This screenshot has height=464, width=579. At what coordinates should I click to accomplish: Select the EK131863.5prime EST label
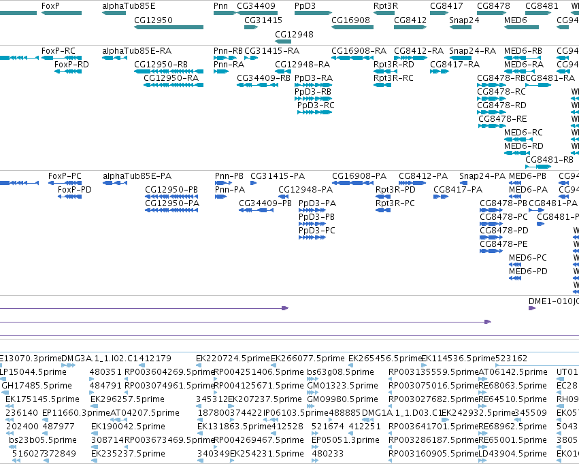point(234,427)
